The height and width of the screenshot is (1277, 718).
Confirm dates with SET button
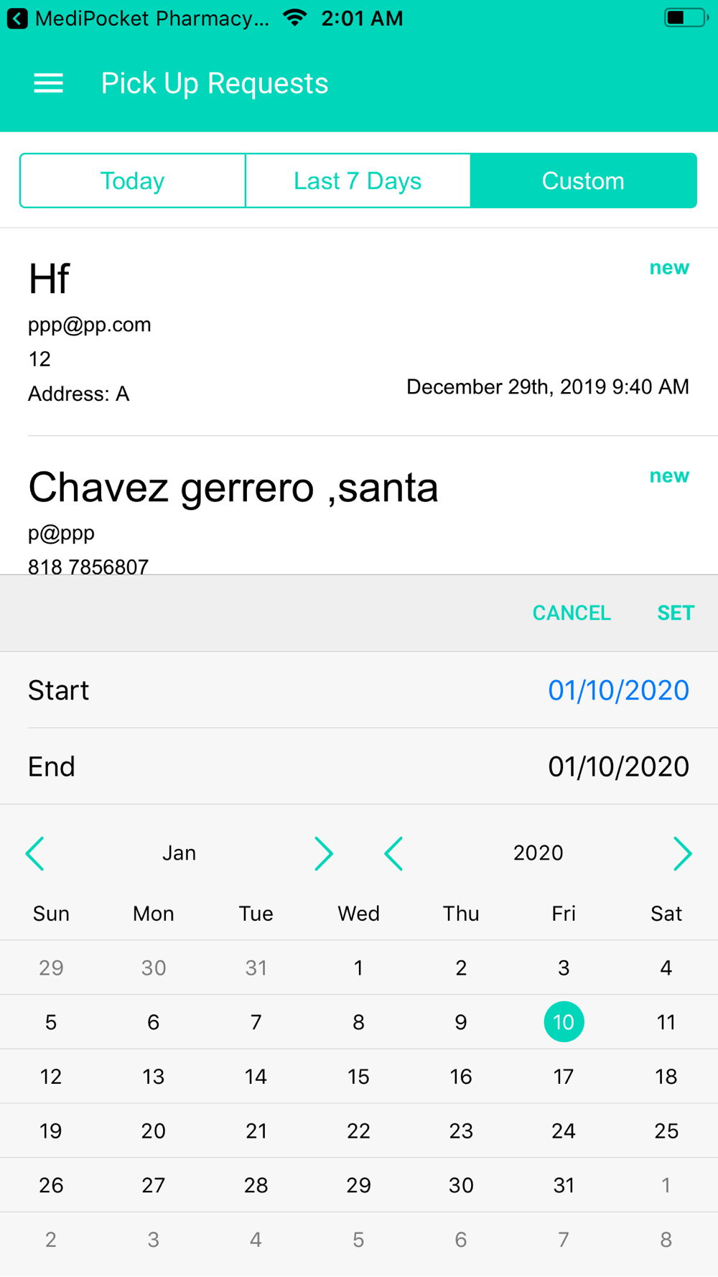coord(676,613)
